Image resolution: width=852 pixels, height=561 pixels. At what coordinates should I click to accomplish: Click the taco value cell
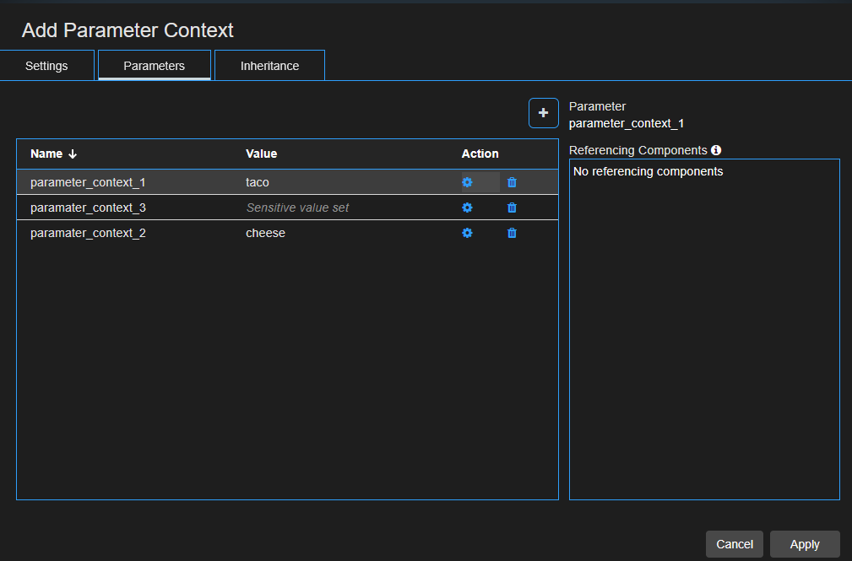coord(258,182)
